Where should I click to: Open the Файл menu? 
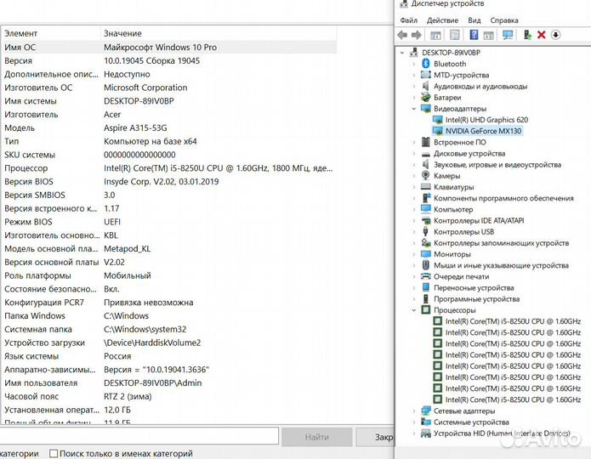[408, 20]
